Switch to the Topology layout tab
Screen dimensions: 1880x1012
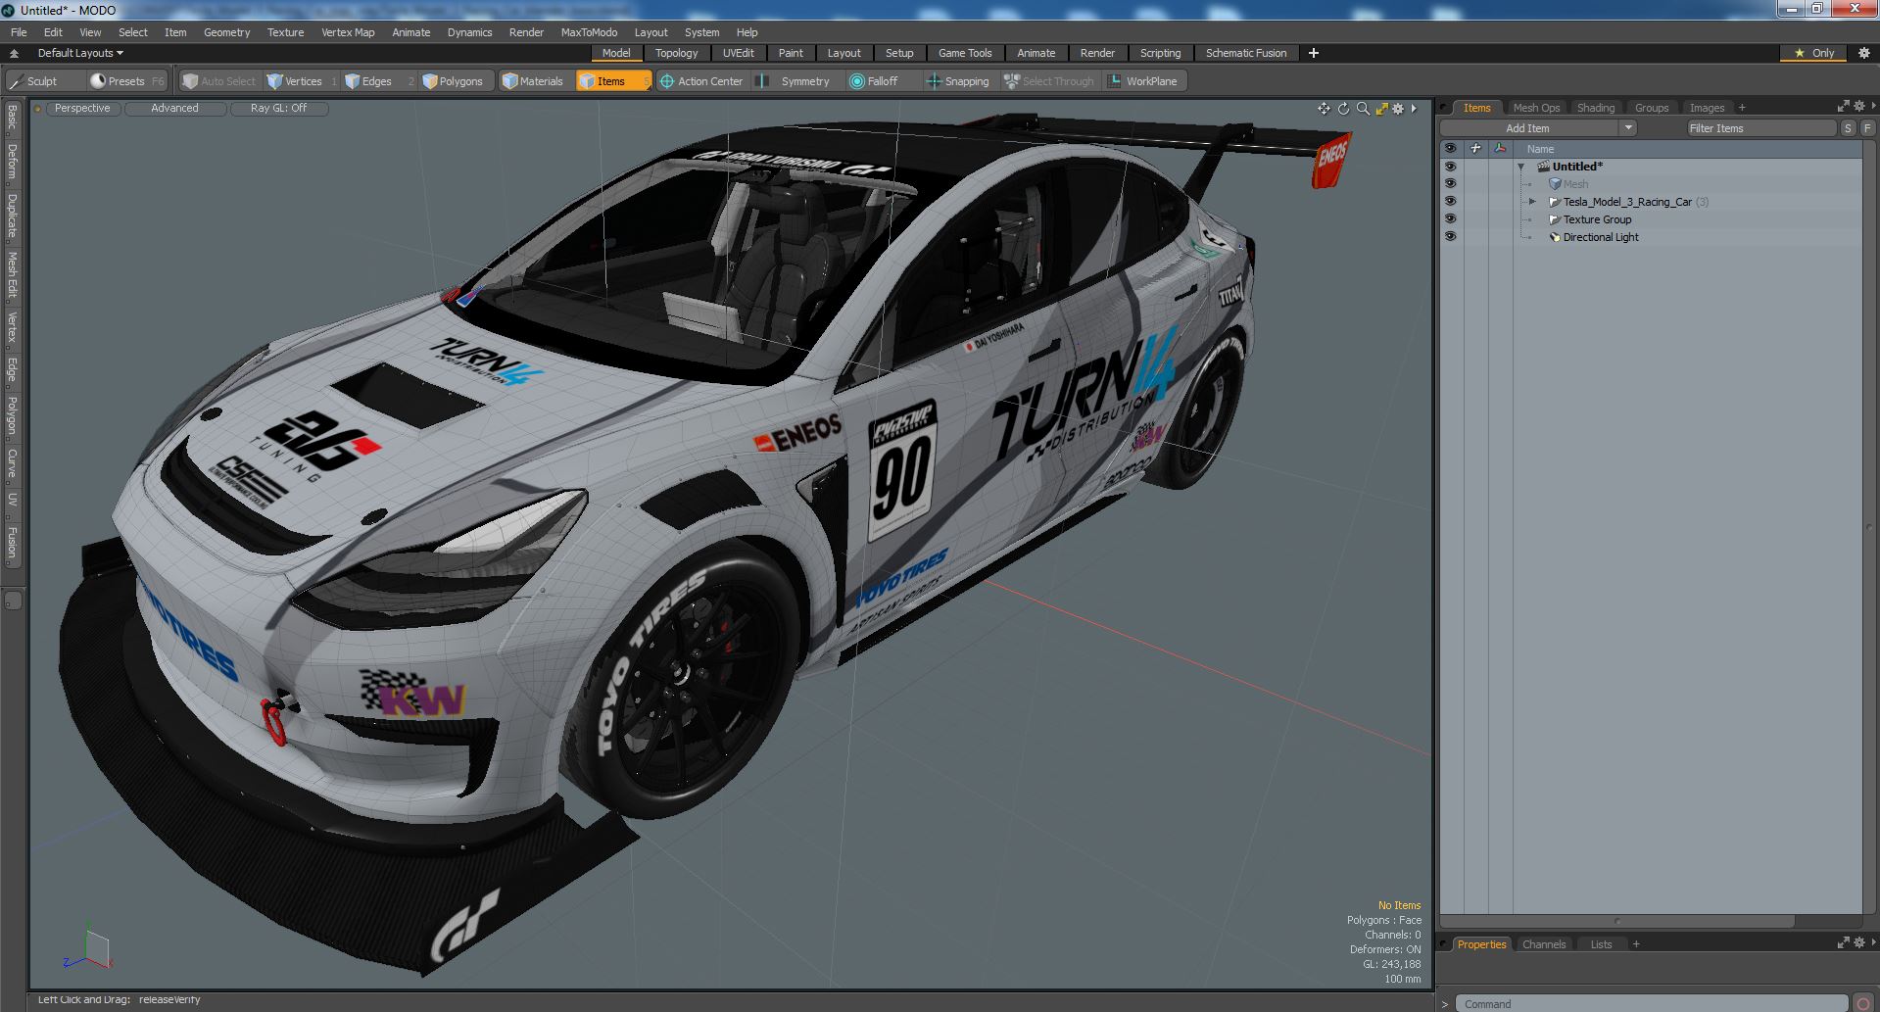click(x=676, y=53)
